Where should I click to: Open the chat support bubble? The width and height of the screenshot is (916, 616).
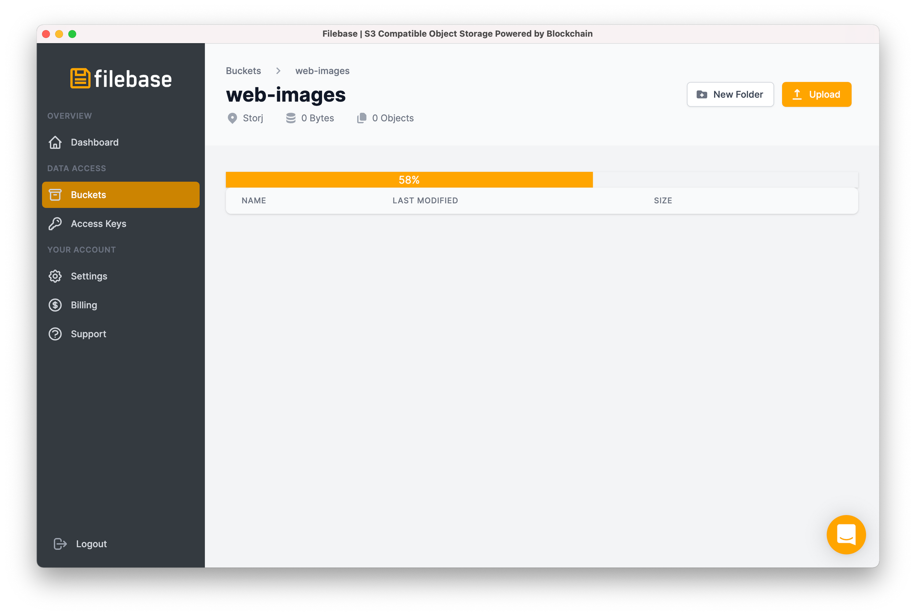(846, 535)
